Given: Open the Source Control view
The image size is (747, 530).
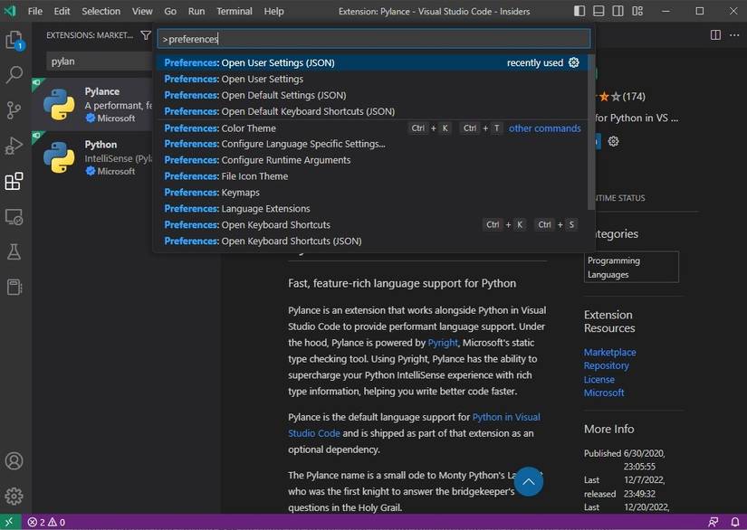Looking at the screenshot, I should coord(14,110).
